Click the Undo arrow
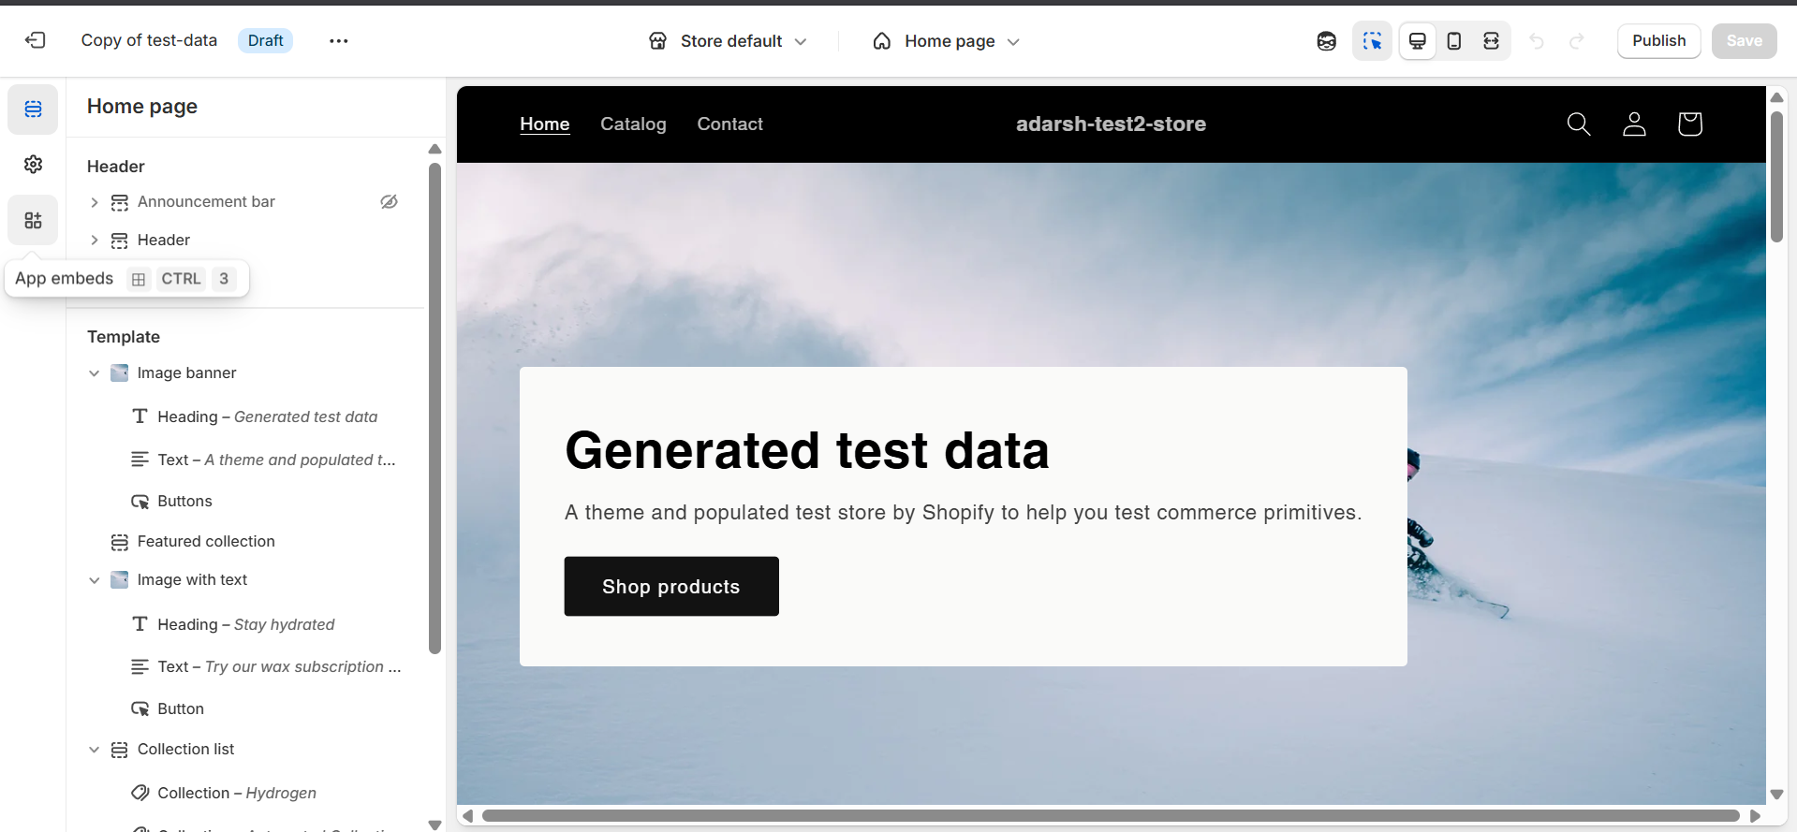Viewport: 1797px width, 832px height. (x=1537, y=41)
